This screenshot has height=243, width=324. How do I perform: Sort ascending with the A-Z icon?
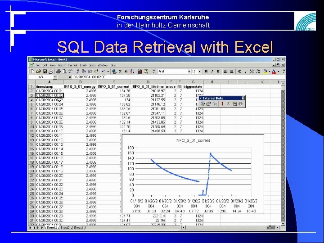[132, 72]
